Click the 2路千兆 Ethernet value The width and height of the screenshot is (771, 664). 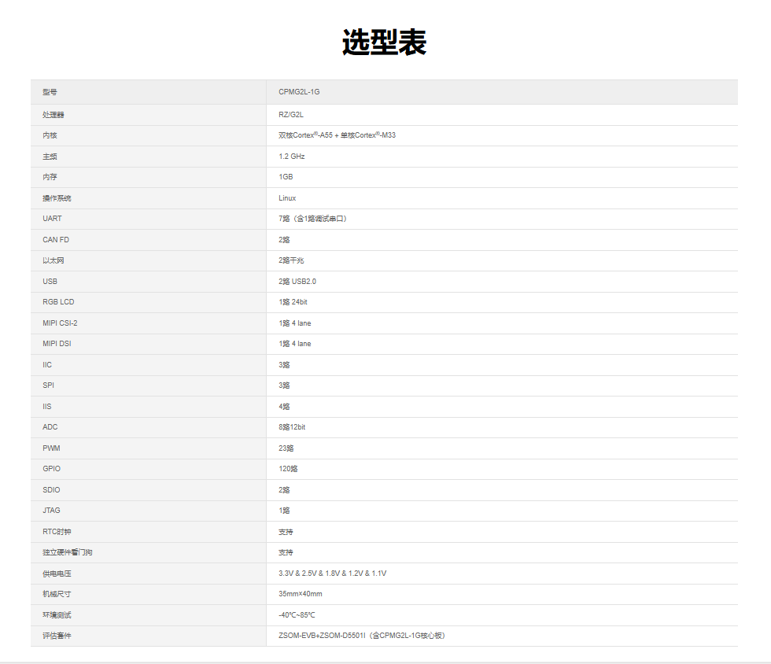click(291, 260)
